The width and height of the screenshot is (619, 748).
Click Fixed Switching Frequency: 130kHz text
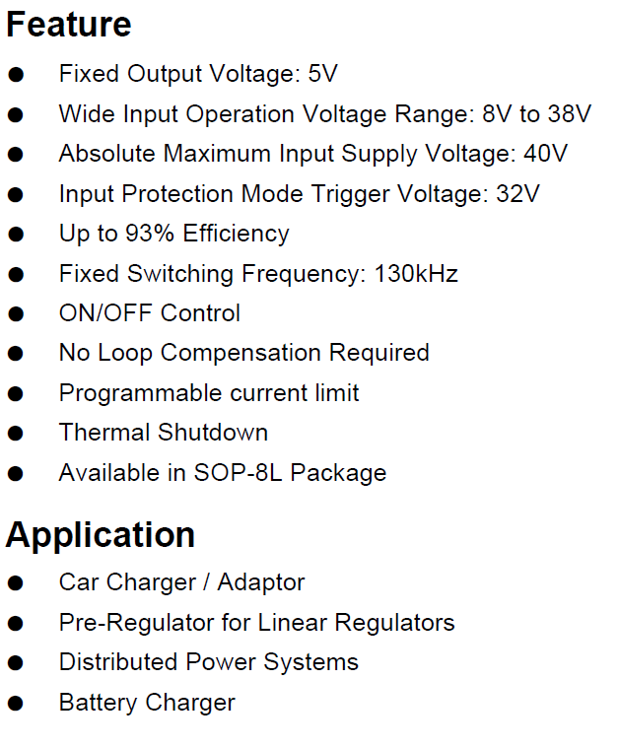[x=258, y=274]
